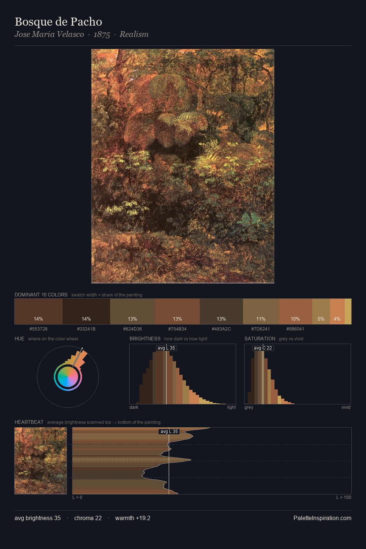Viewport: 366px width, 549px height.
Task: Select the #624D36 swatch at 13%
Action: 132,311
